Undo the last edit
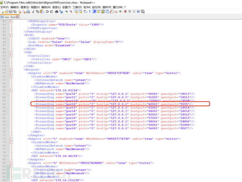 pos(47,12)
